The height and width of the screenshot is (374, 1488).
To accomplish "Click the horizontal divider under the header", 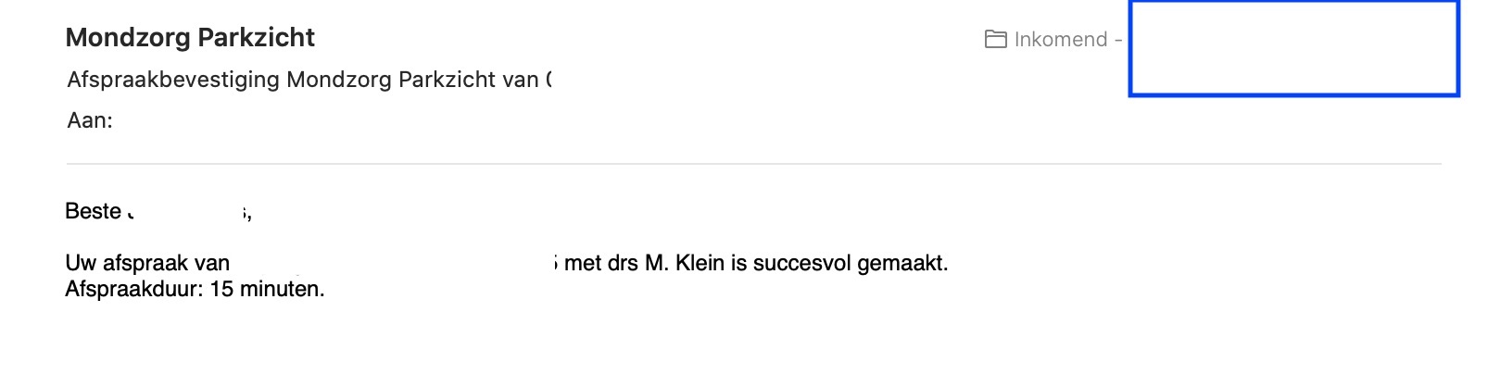I will click(753, 164).
